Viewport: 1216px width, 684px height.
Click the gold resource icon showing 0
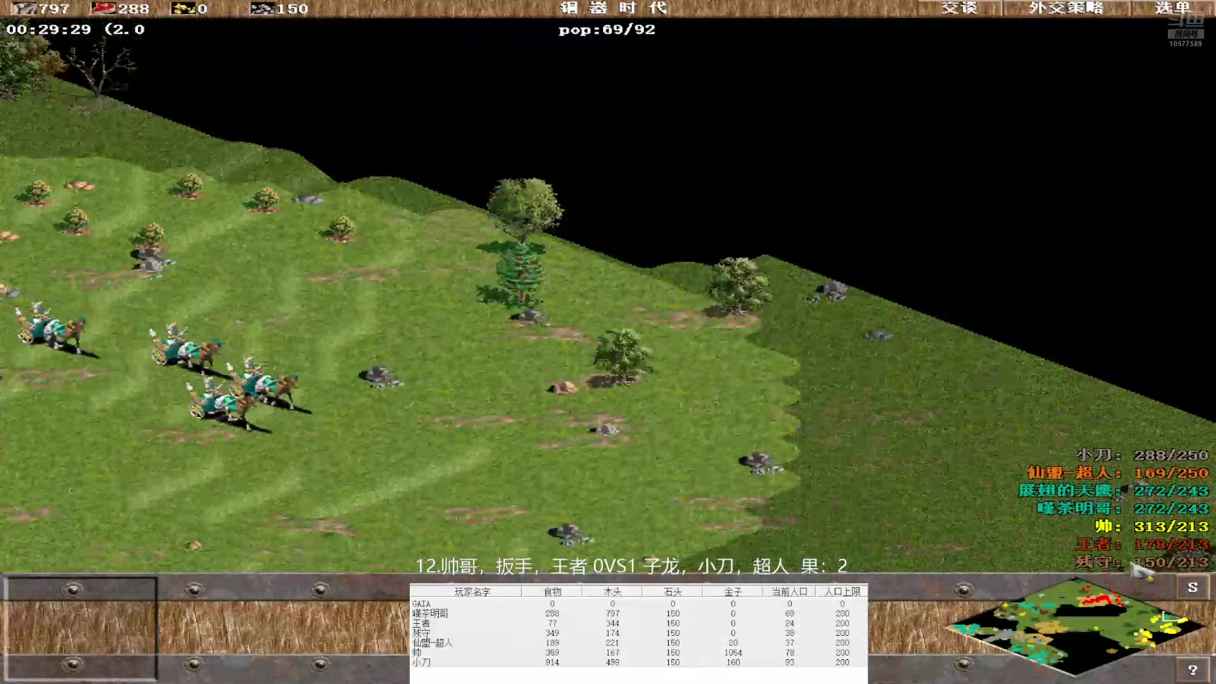tap(184, 8)
